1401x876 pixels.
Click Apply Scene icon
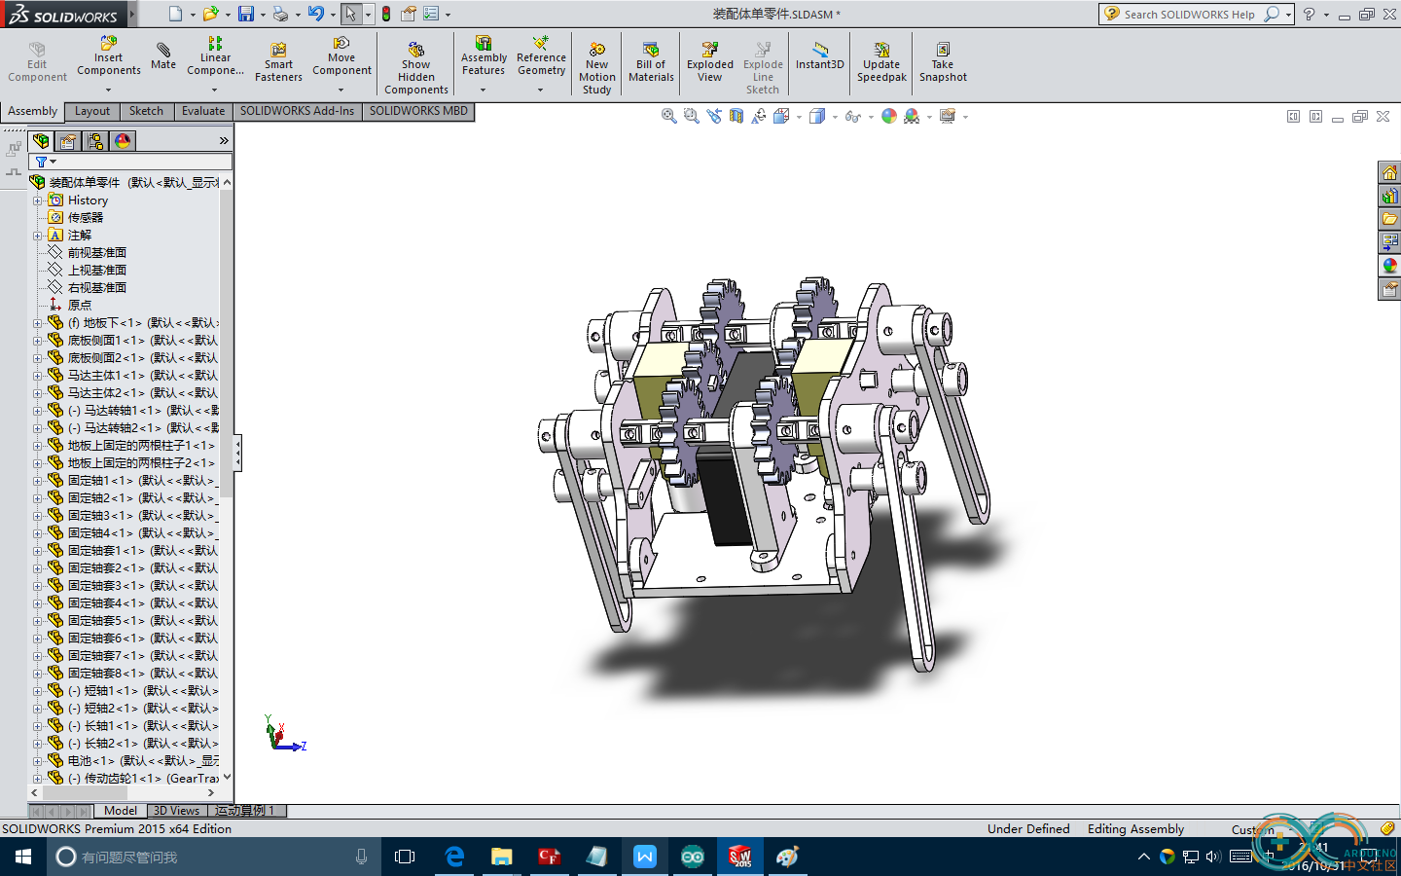[912, 116]
